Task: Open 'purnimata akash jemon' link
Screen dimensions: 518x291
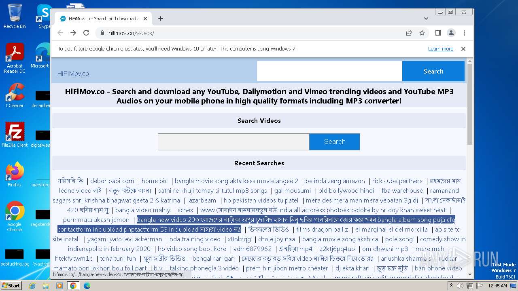Action: tap(96, 220)
